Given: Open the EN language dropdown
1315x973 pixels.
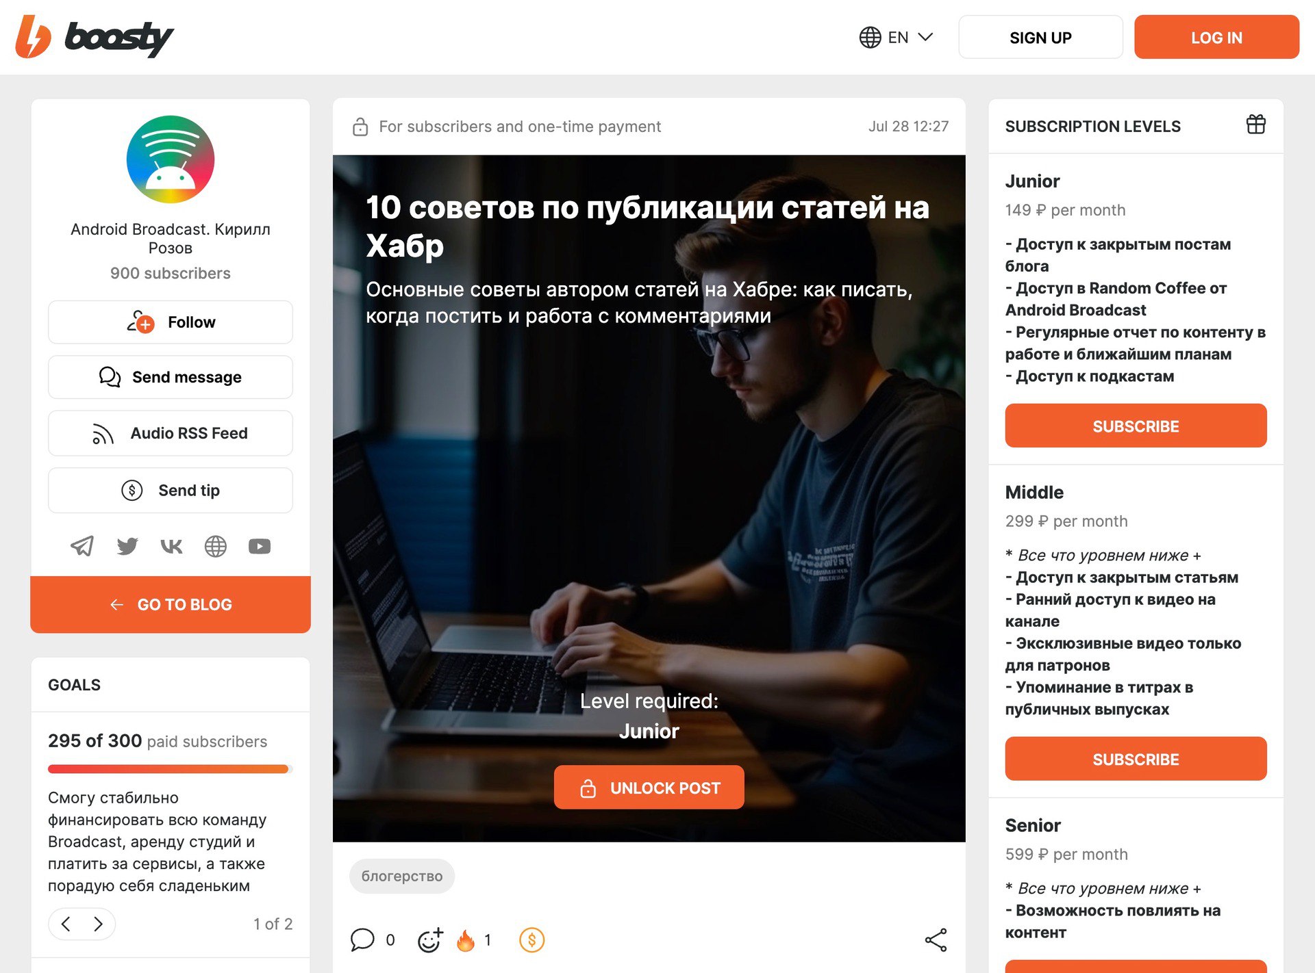Looking at the screenshot, I should pyautogui.click(x=897, y=37).
